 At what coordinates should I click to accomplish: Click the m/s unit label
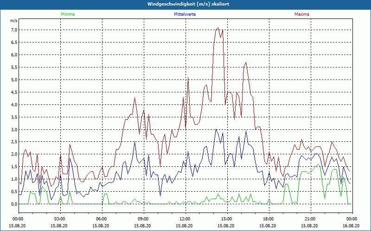coord(13,21)
